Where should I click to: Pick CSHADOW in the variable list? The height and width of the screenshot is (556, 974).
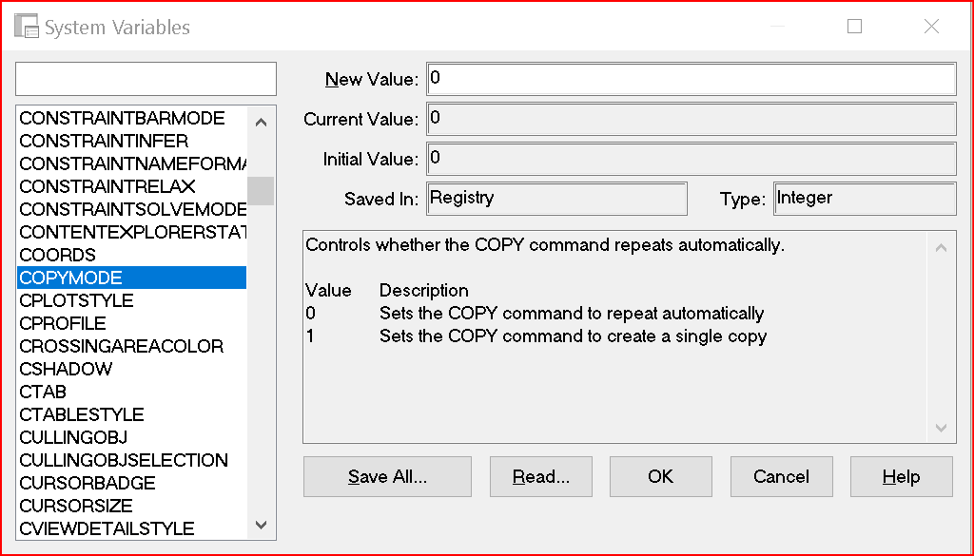[66, 369]
